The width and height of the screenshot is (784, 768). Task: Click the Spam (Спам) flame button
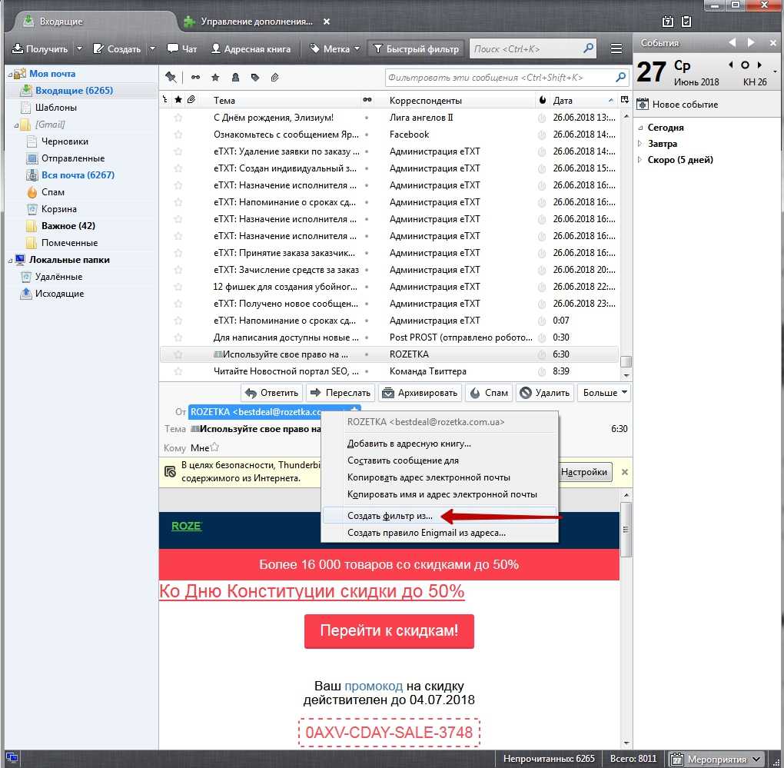(489, 393)
